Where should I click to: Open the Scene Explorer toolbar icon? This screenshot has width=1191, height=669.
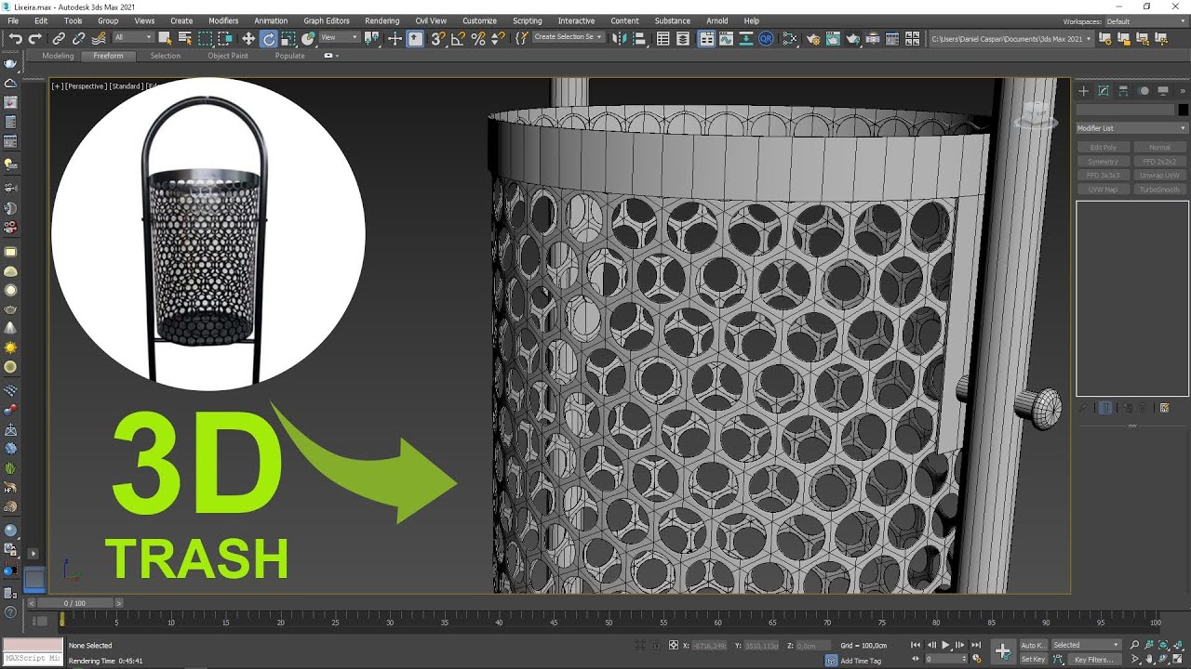coord(662,38)
